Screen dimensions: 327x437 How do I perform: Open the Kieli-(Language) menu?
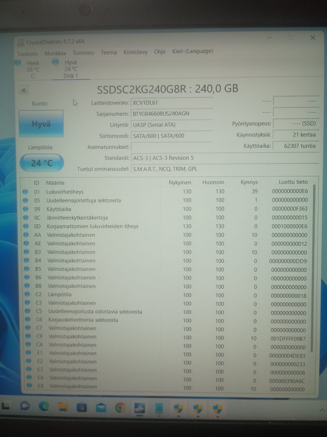click(193, 51)
